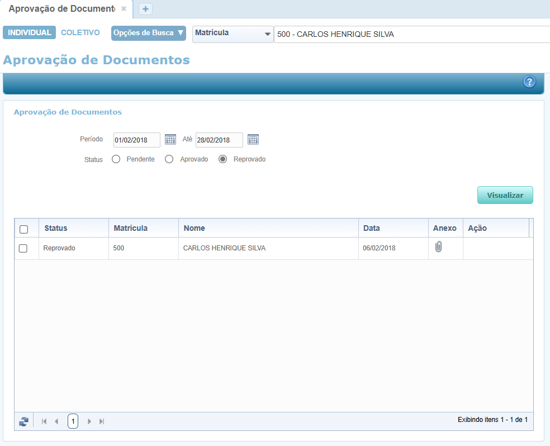This screenshot has height=446, width=550.
Task: Sort by the Status column header
Action: pos(74,228)
